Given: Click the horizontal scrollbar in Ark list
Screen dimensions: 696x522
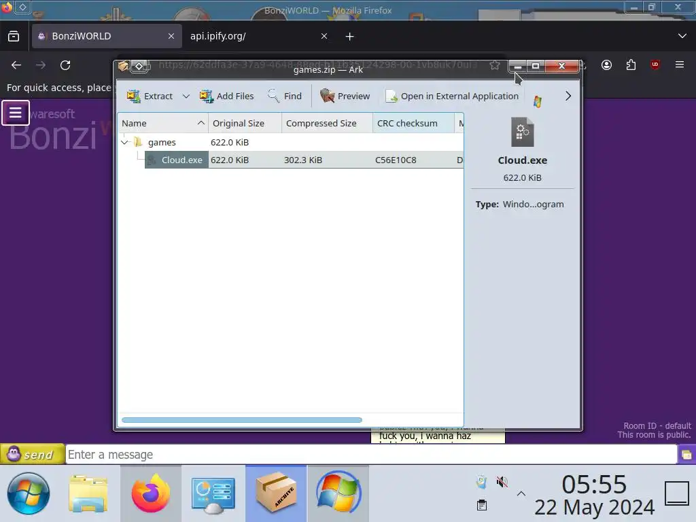Looking at the screenshot, I should tap(242, 420).
